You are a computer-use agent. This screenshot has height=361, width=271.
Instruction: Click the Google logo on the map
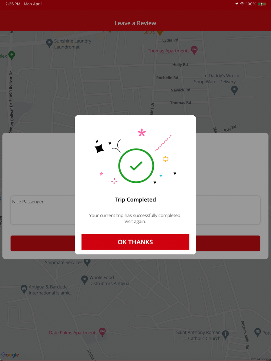(x=10, y=355)
